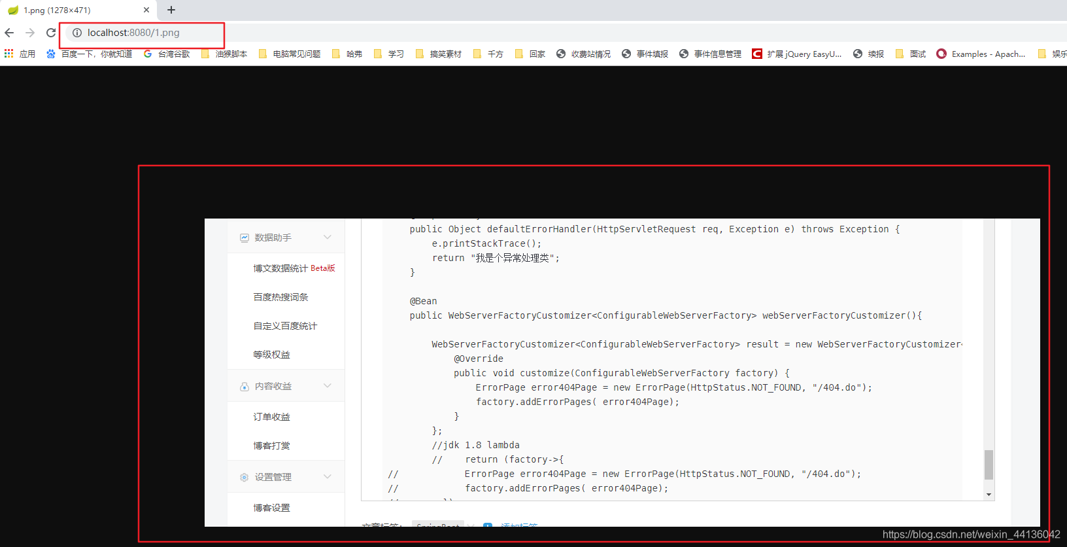Click the e.printStackTrace(); code line

[x=486, y=243]
